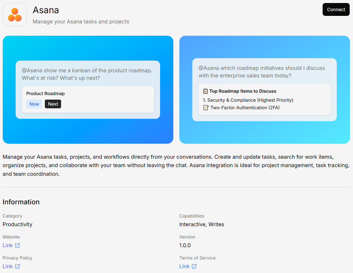Click the Product Roadmap card title

coord(45,94)
